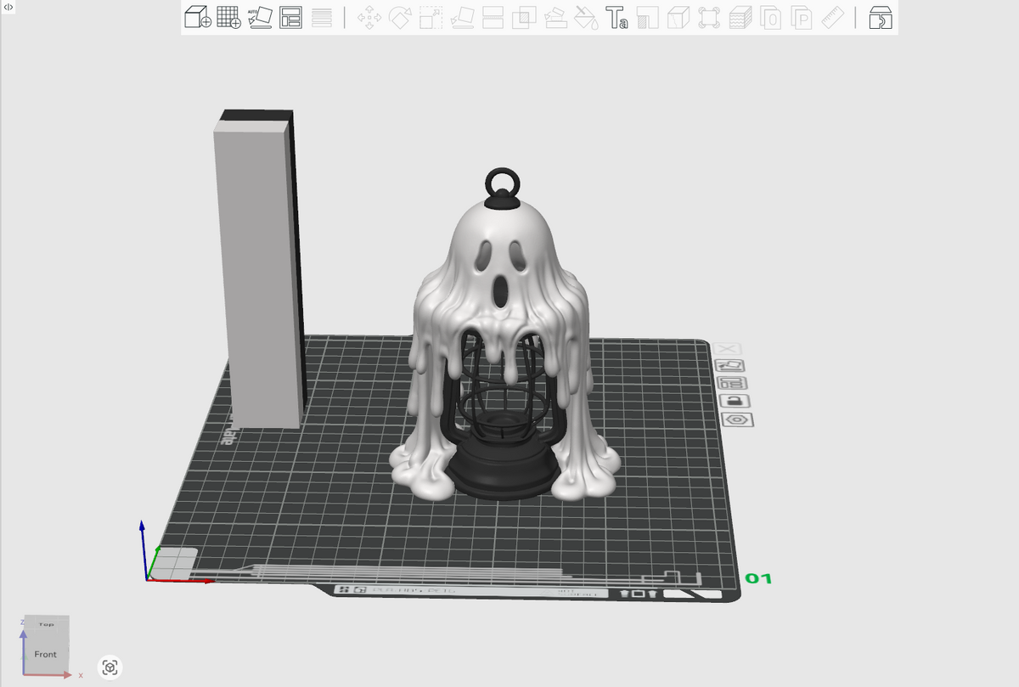Screen dimensions: 1019x687
Task: Click the cube with seam line icon
Action: pos(678,18)
